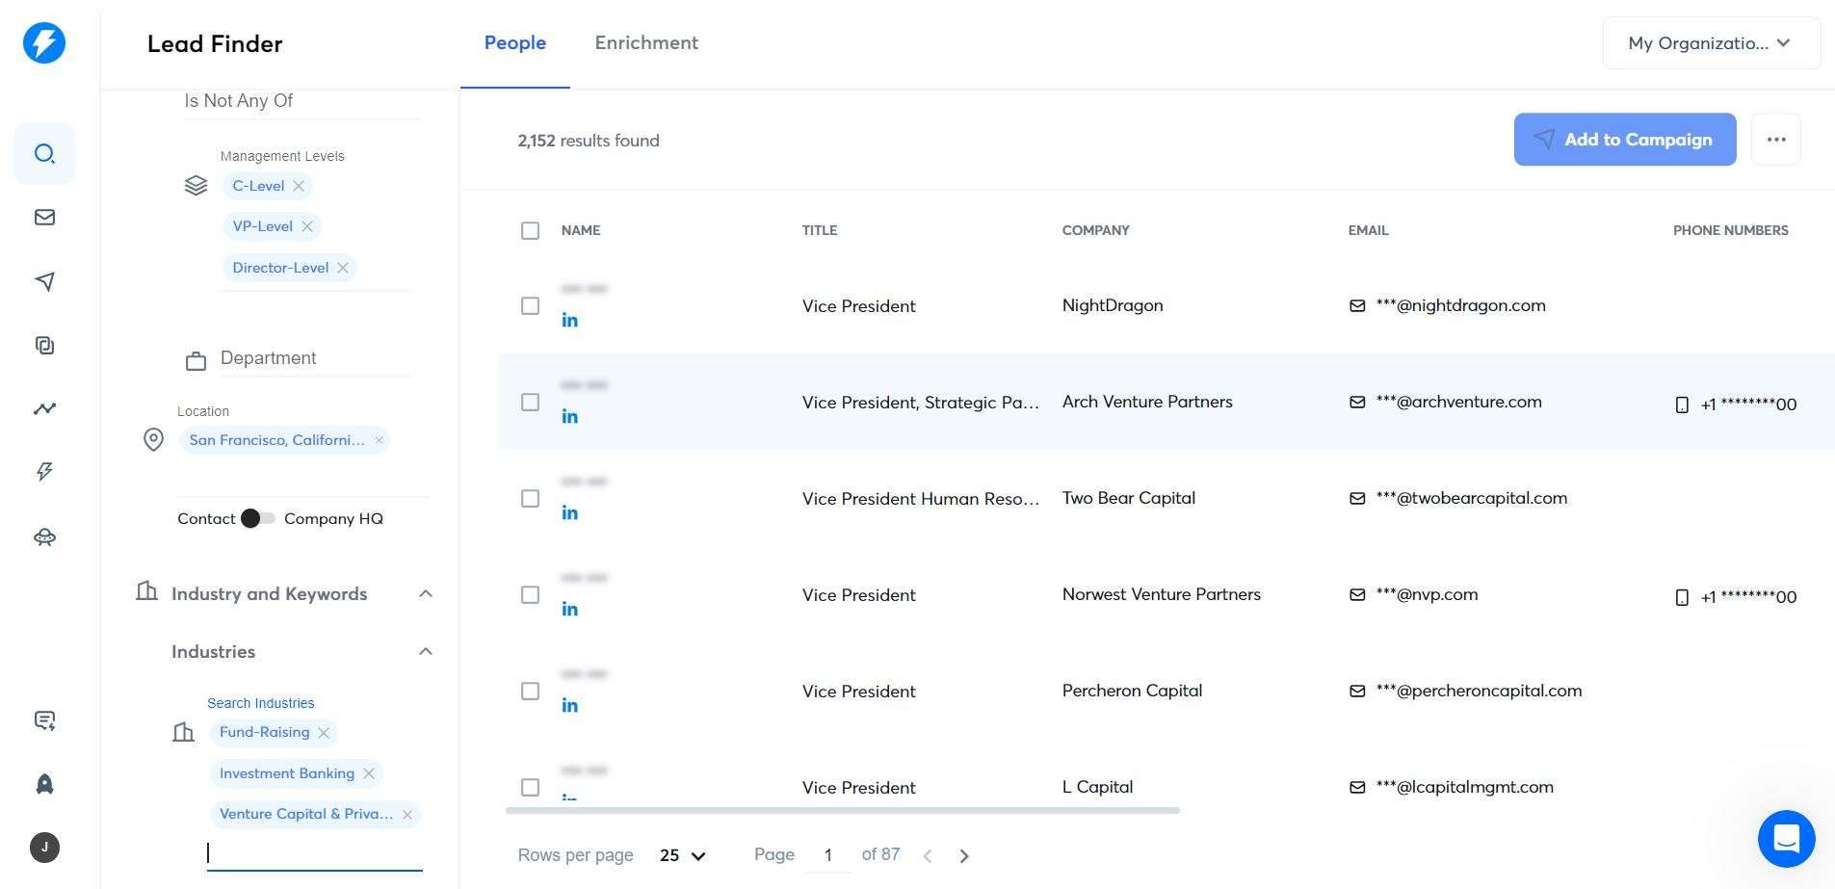Screen dimensions: 1835x889
Task: Go to next results page
Action: click(964, 856)
